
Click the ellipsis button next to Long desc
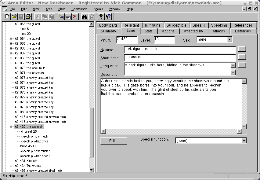pyautogui.click(x=242, y=65)
